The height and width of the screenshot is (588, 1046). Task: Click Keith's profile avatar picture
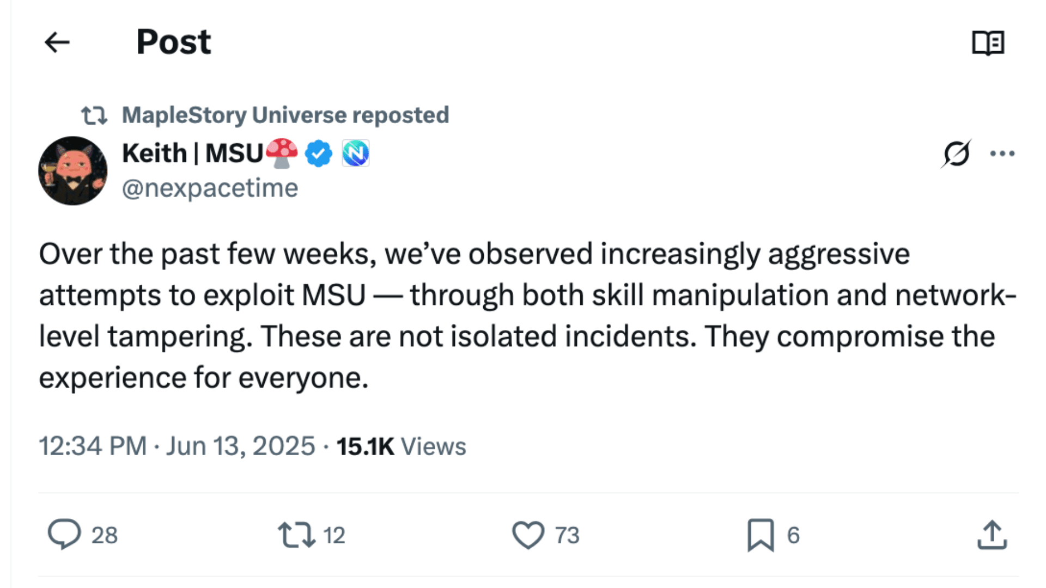coord(74,170)
